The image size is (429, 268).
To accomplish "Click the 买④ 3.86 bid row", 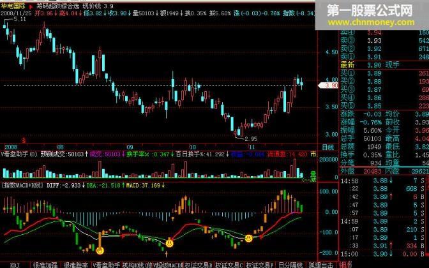I will 384,98.
